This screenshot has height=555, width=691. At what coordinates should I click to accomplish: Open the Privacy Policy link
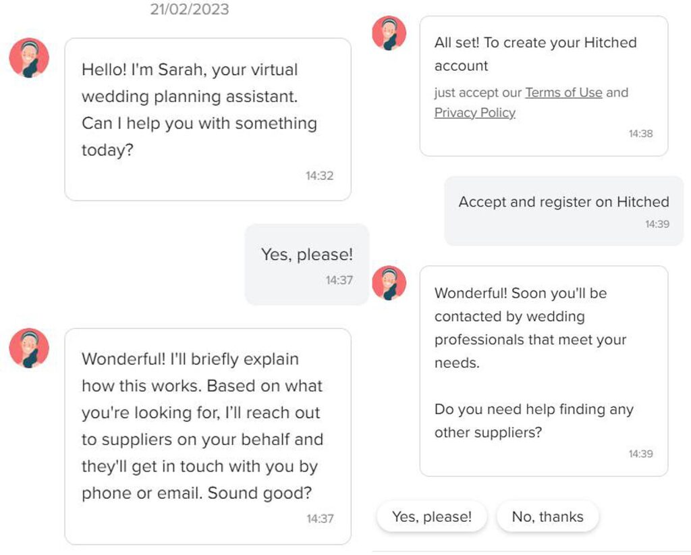pos(474,113)
